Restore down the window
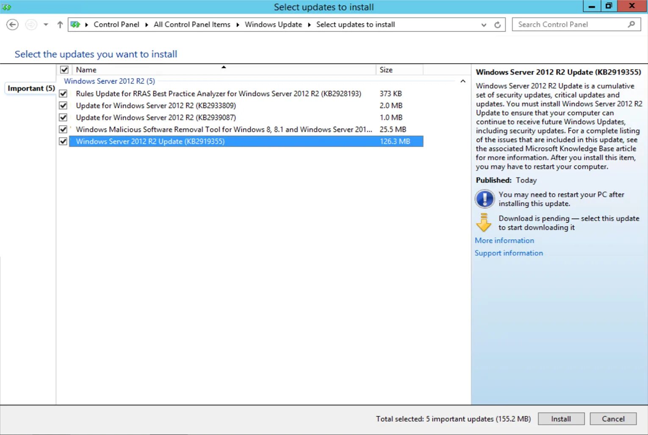648x435 pixels. pyautogui.click(x=609, y=6)
